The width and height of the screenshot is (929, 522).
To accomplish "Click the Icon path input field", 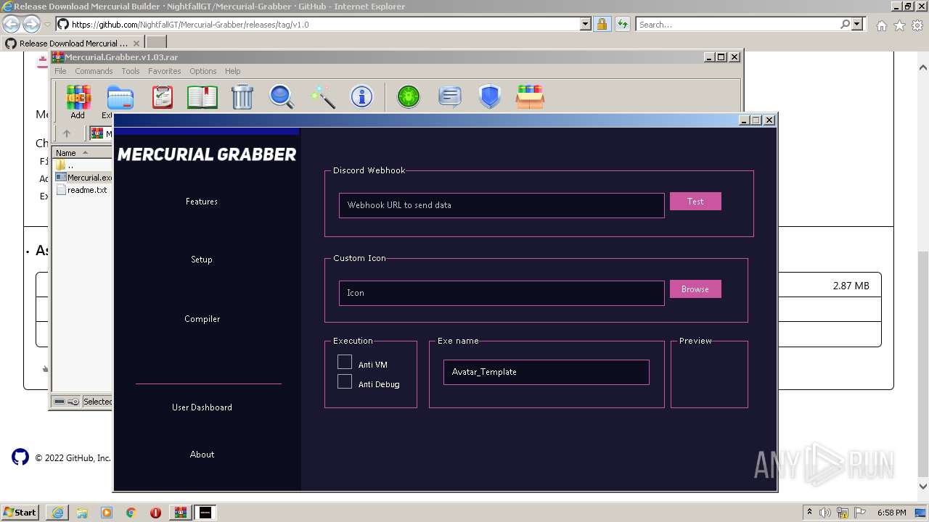I will [x=502, y=293].
